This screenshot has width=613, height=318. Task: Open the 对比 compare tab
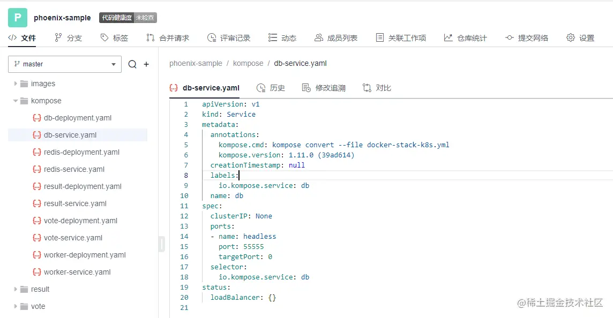point(377,88)
